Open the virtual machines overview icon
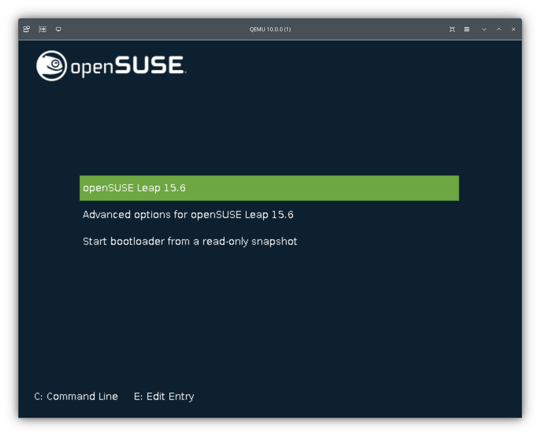The width and height of the screenshot is (540, 436). coord(26,29)
